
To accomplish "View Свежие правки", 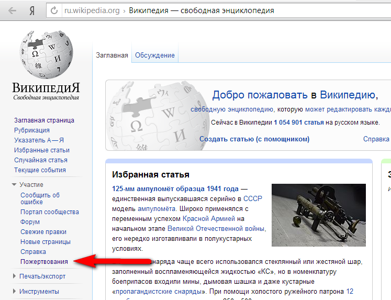I will coord(43,231).
